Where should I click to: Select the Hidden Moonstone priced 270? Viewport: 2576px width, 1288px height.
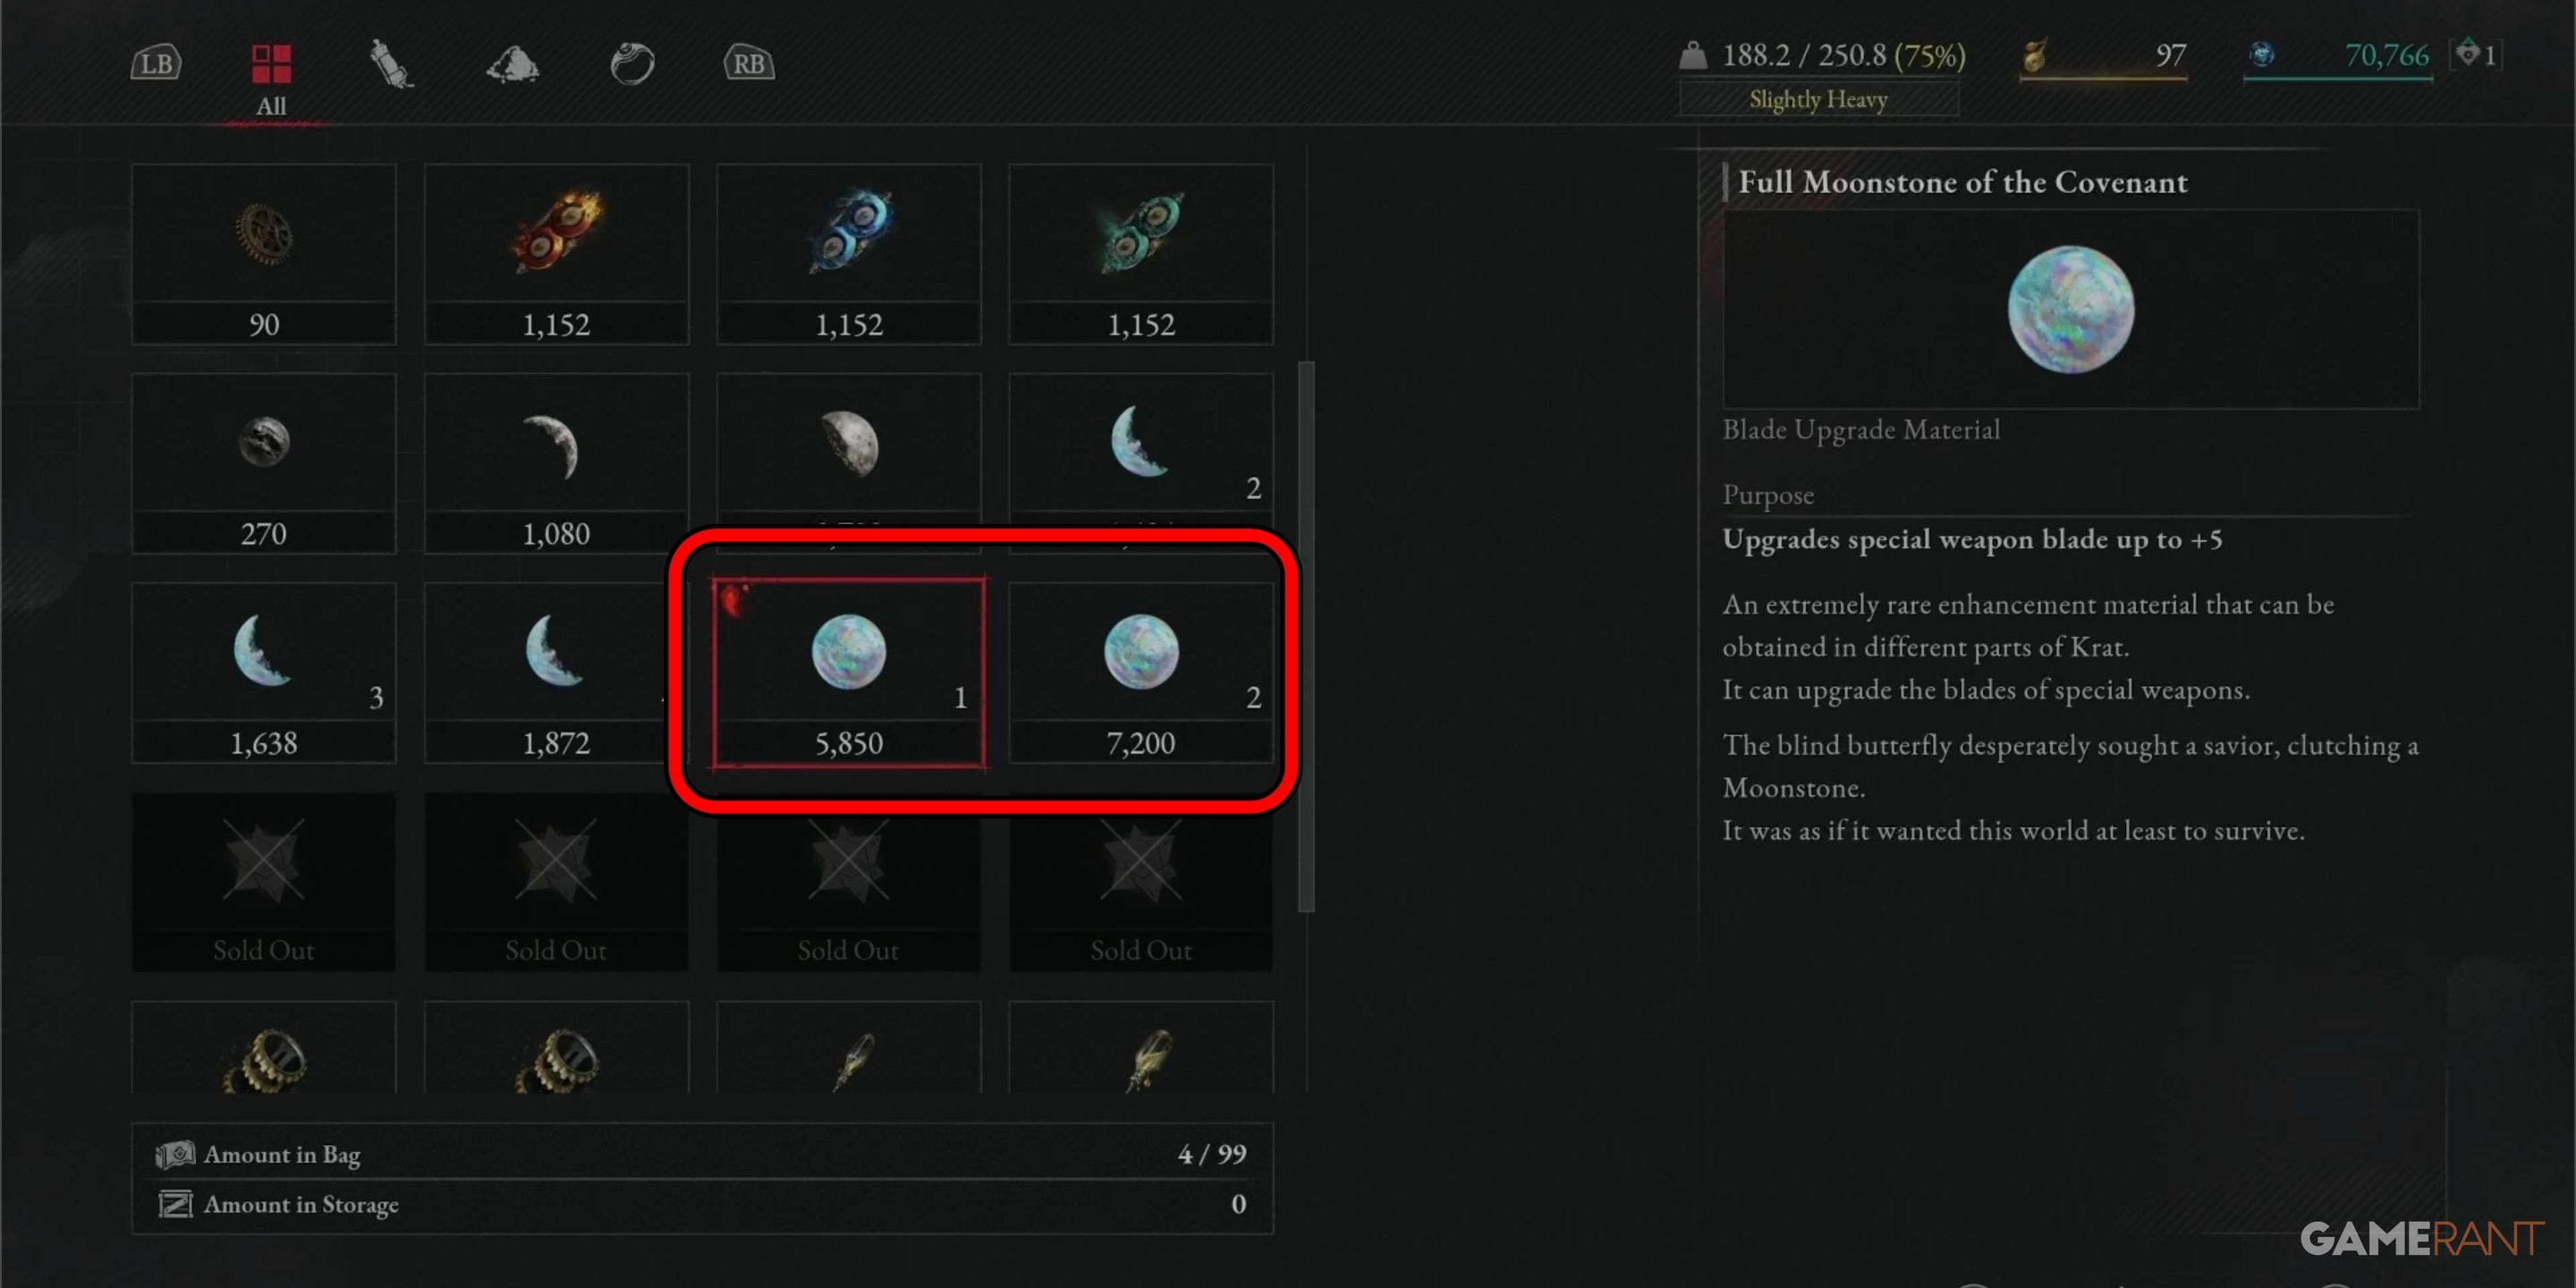[264, 464]
